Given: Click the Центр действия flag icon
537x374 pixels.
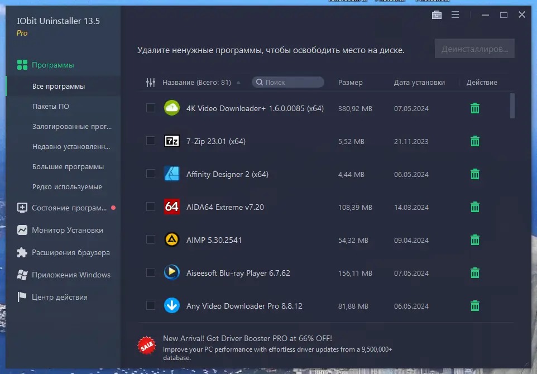Looking at the screenshot, I should pos(22,297).
